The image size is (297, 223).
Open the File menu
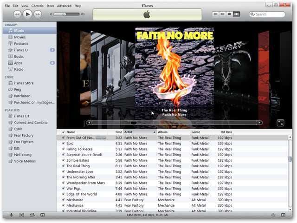click(x=7, y=6)
